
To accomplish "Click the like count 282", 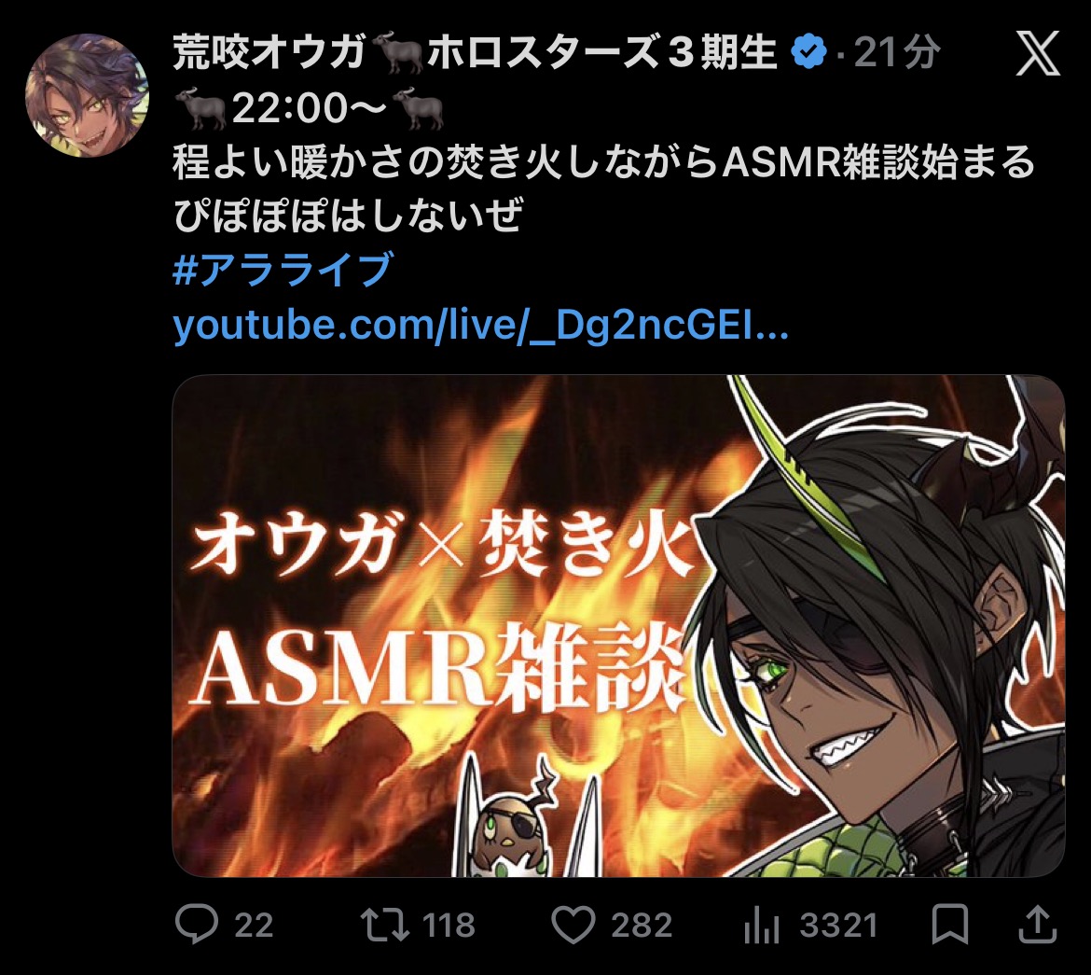I will click(x=642, y=926).
